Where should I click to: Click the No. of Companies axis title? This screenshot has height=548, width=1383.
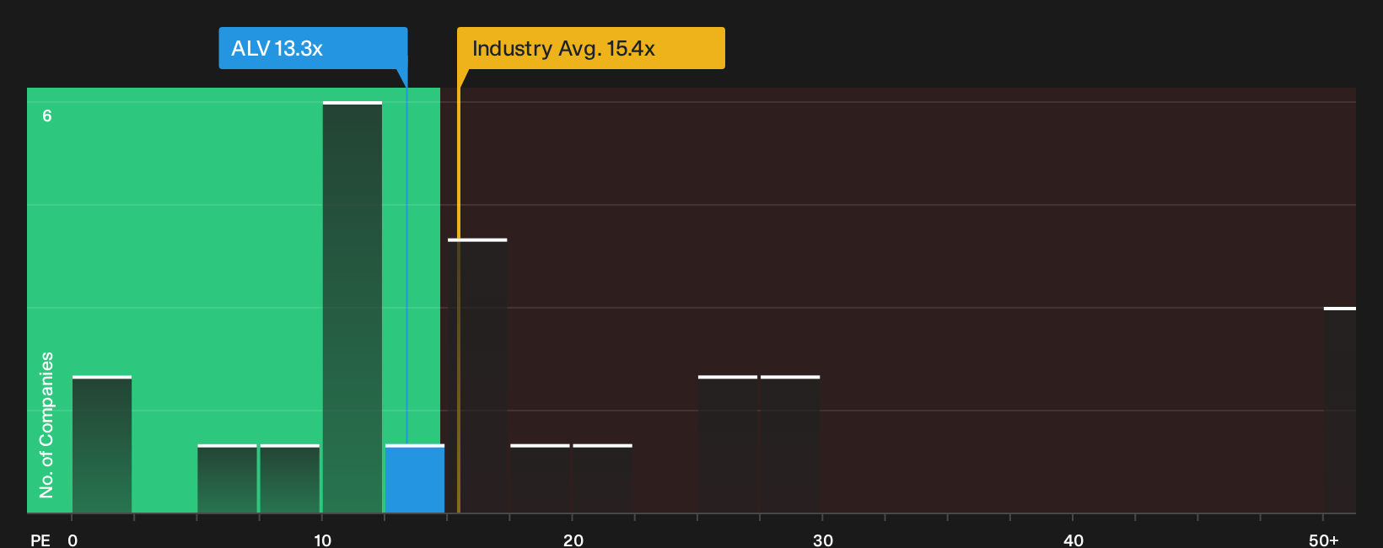click(46, 425)
